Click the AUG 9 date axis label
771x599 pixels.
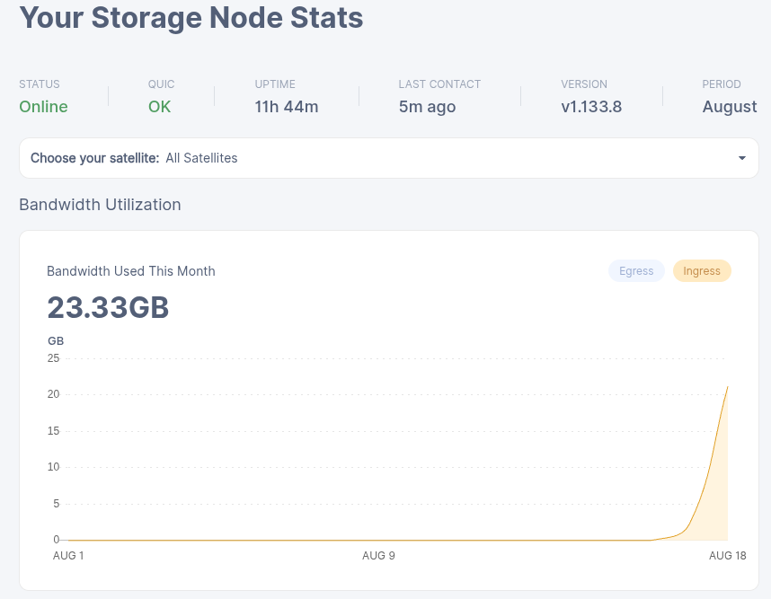378,556
